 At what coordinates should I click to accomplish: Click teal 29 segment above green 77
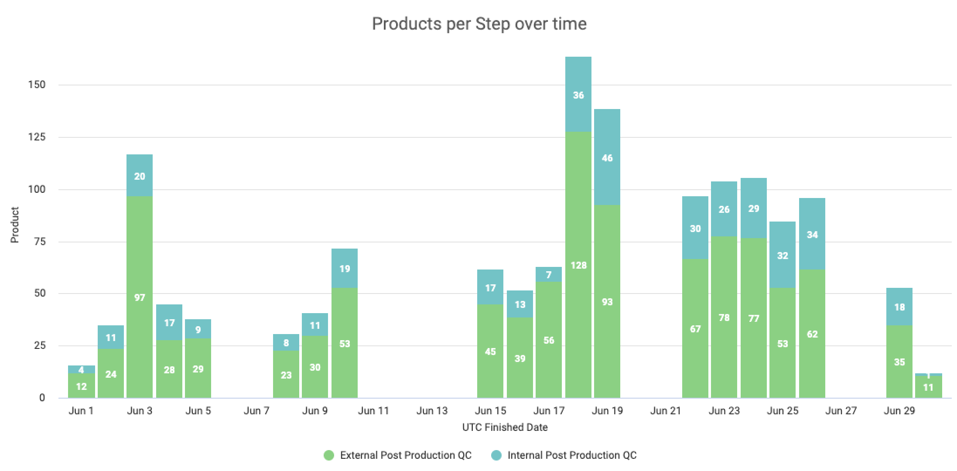[754, 208]
